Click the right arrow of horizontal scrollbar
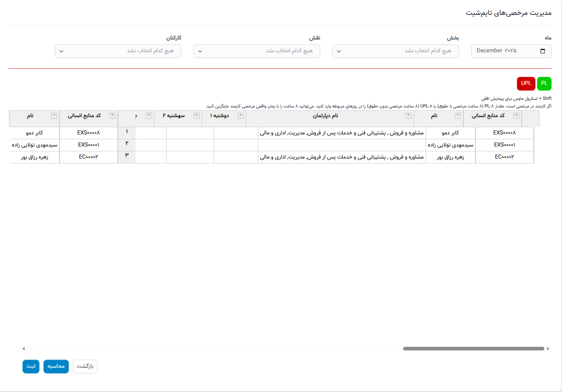Viewport: 562px width, 392px height. coord(548,349)
